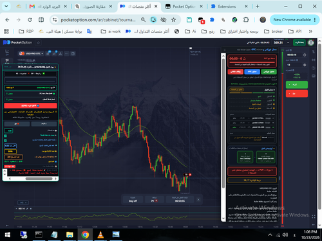Click the favorites star beside PocketOption logo
This screenshot has width=322, height=241.
click(x=39, y=42)
